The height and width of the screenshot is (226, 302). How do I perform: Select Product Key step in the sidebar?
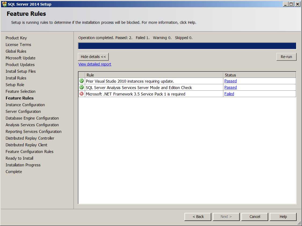(16, 38)
